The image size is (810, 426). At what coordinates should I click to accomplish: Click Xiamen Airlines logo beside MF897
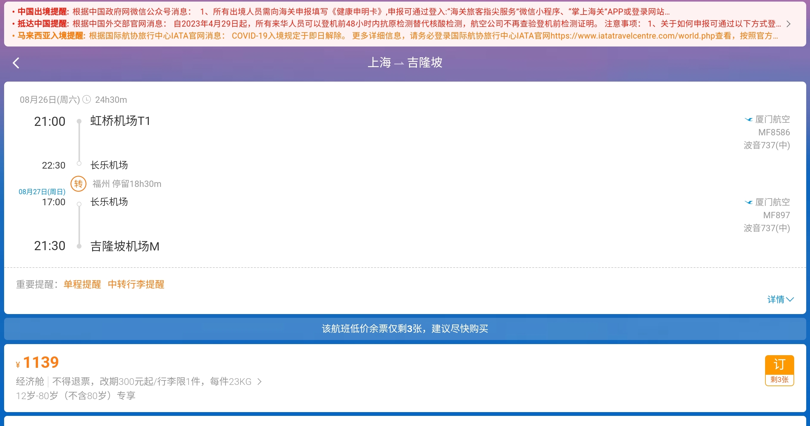point(749,202)
